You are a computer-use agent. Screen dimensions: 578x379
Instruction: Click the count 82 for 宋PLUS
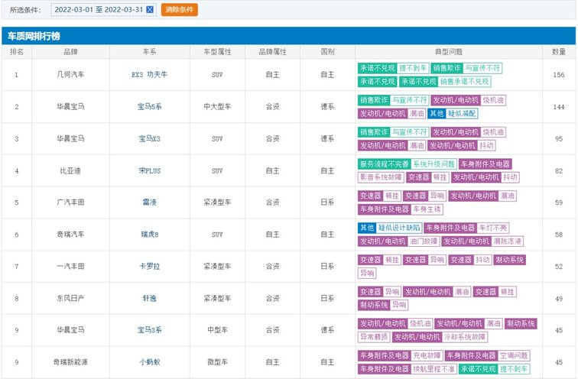point(558,171)
